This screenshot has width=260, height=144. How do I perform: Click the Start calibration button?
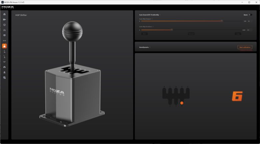click(245, 47)
